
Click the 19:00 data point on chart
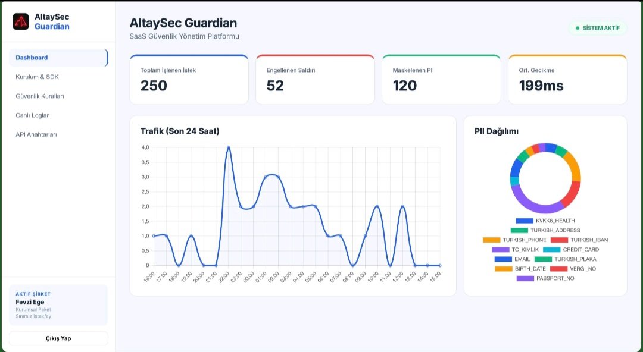point(191,236)
